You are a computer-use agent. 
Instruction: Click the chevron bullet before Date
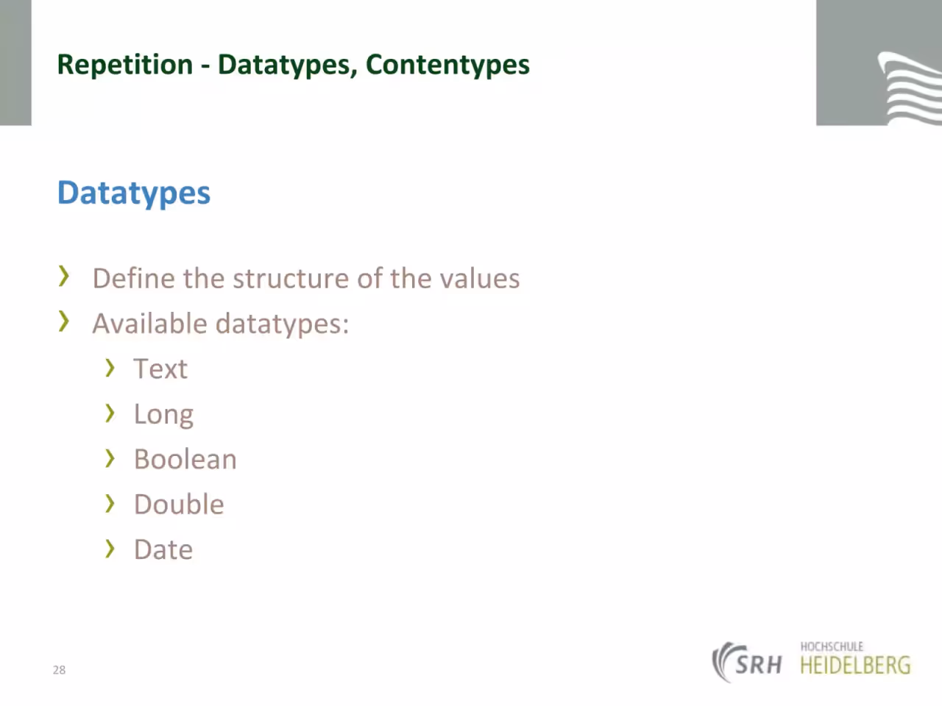point(110,549)
